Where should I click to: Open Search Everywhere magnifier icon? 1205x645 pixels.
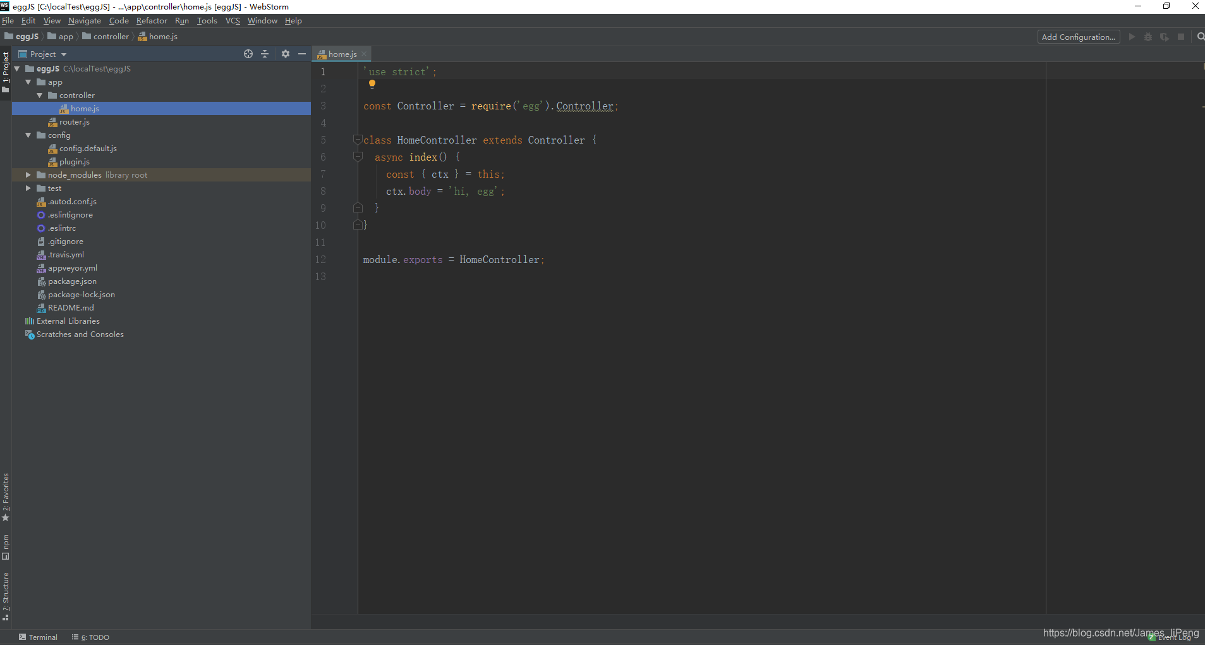(1201, 37)
